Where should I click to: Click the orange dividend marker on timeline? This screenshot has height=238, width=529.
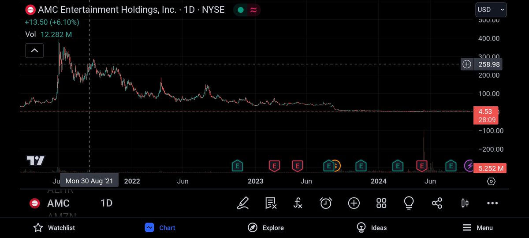tap(336, 166)
